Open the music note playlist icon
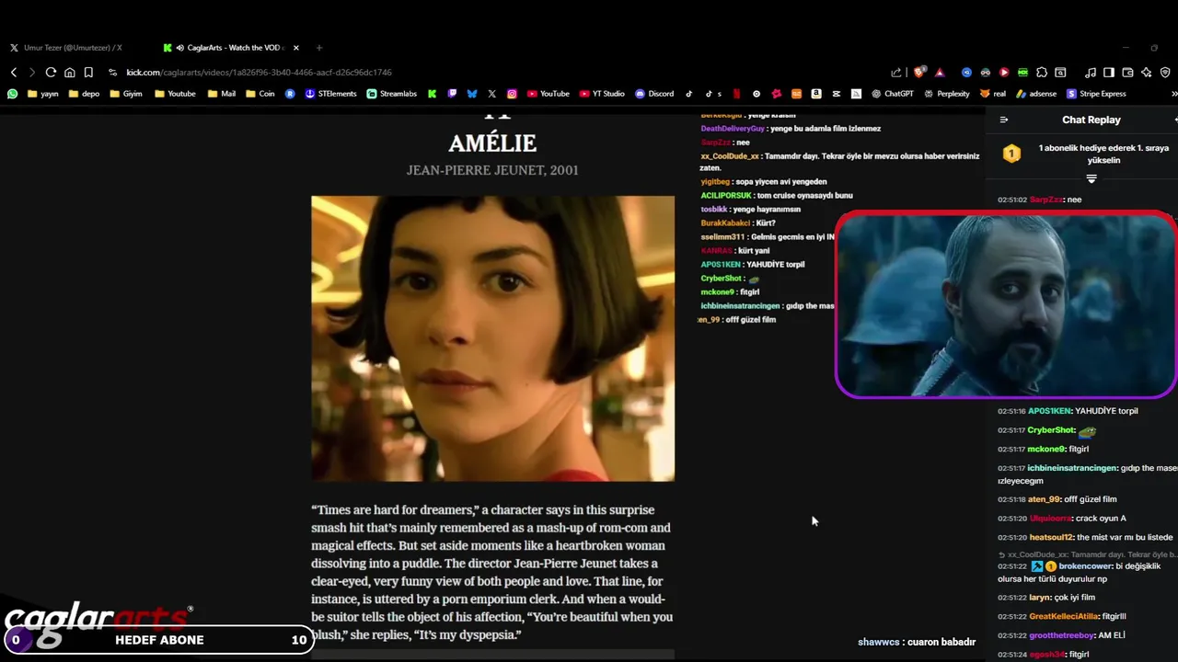Viewport: 1178px width, 662px height. [1091, 73]
